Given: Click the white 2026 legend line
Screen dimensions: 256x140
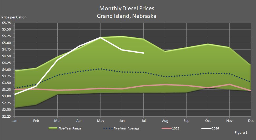Looking at the screenshot, I should coord(206,128).
